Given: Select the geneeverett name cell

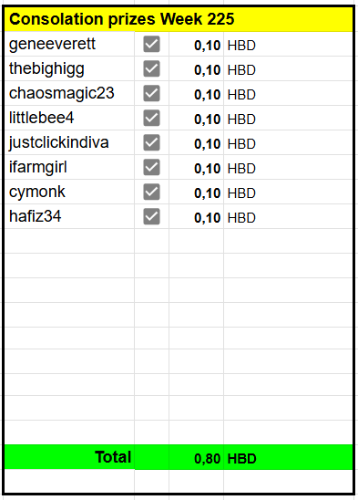Looking at the screenshot, I should 70,44.
